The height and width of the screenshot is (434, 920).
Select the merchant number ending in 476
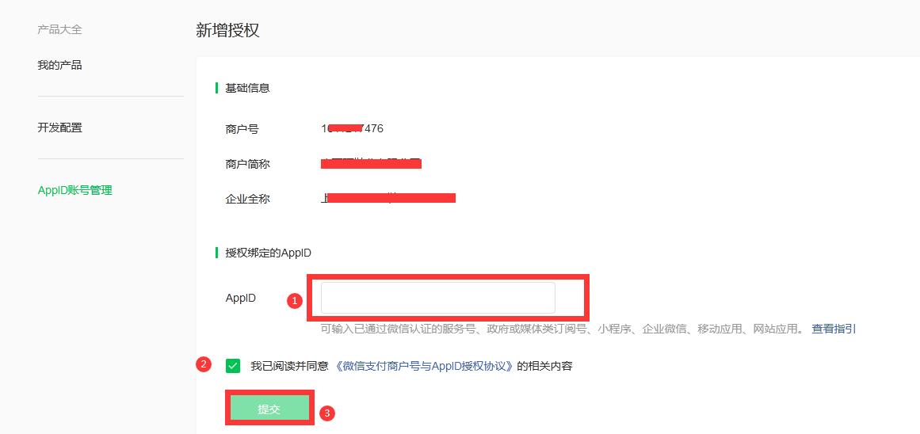click(x=352, y=128)
